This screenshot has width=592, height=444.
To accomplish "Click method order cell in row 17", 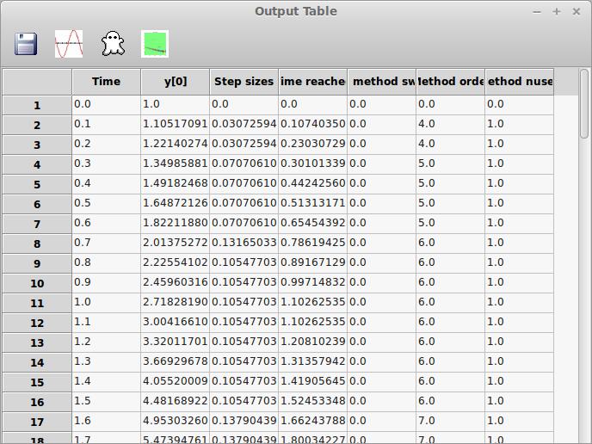I will [x=450, y=421].
